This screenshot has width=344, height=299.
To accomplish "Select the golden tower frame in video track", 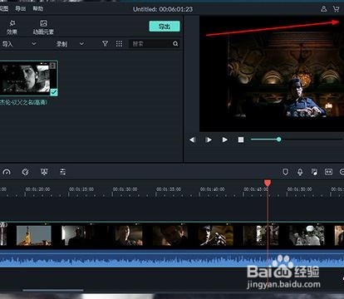I will coord(34,236).
